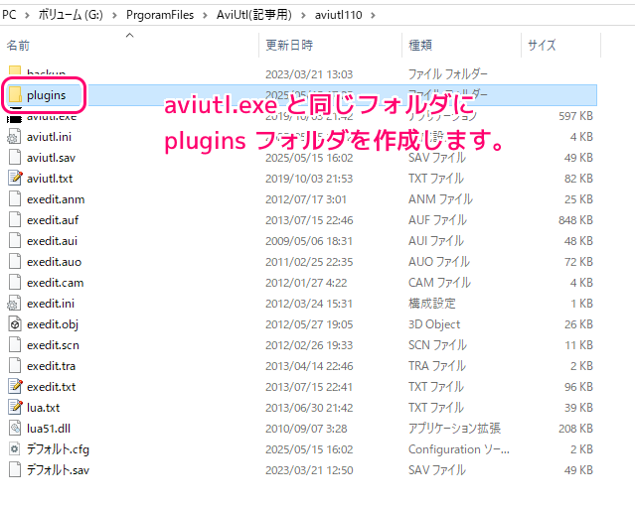Click the Configuration ソー... type cell
This screenshot has height=505, width=635.
point(459,449)
